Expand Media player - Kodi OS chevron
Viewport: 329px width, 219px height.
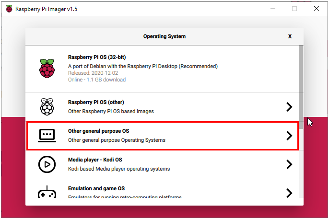(289, 164)
